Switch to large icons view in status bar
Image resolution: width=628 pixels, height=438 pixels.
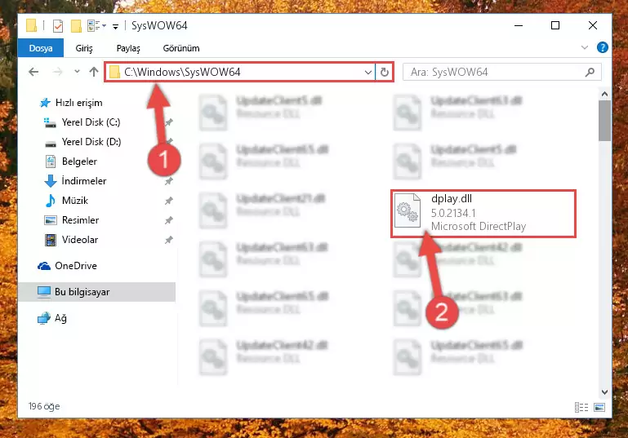coord(599,407)
